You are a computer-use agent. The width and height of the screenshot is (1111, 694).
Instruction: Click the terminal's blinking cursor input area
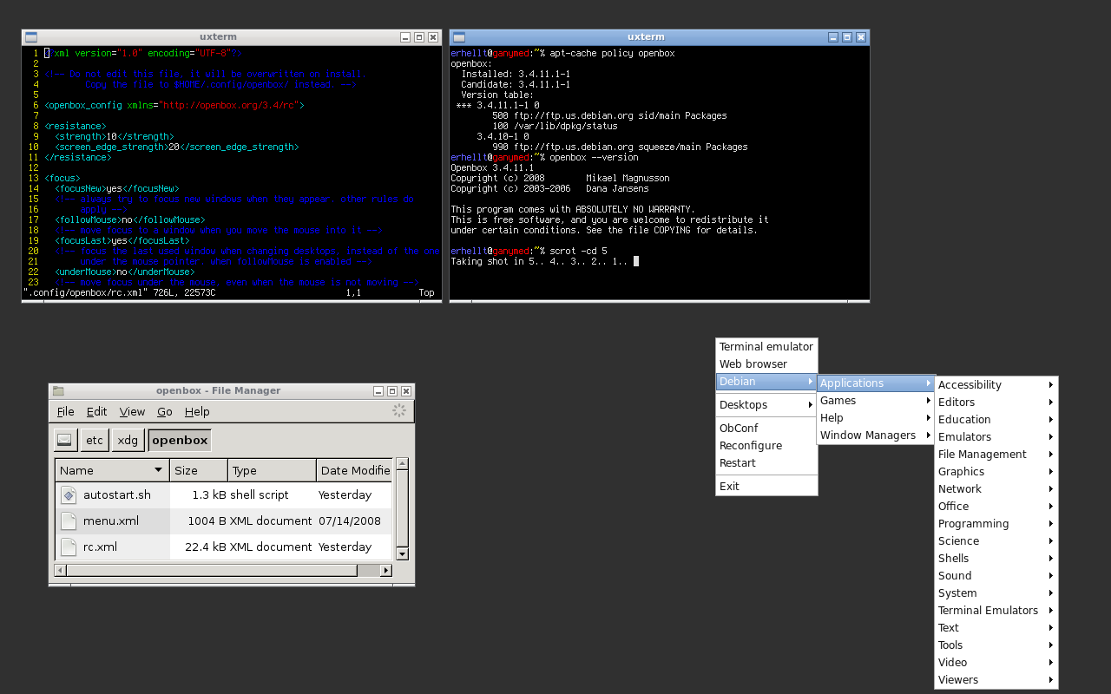(638, 260)
